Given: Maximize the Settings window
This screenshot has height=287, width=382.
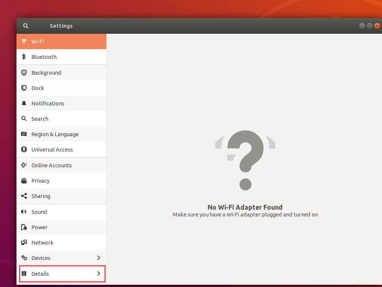Looking at the screenshot, I should pos(370,26).
